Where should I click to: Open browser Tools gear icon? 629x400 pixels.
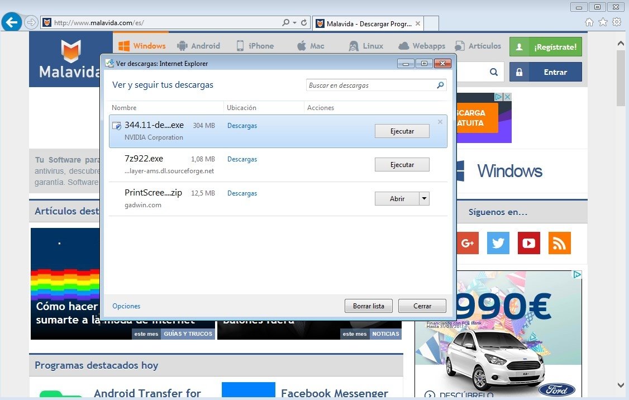tap(617, 22)
